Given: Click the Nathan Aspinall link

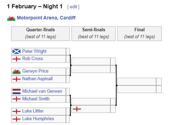Looking at the screenshot, I should tap(37, 79).
